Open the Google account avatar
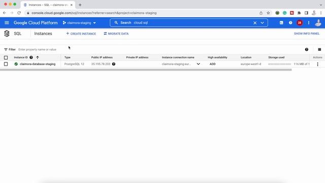 coord(318,23)
